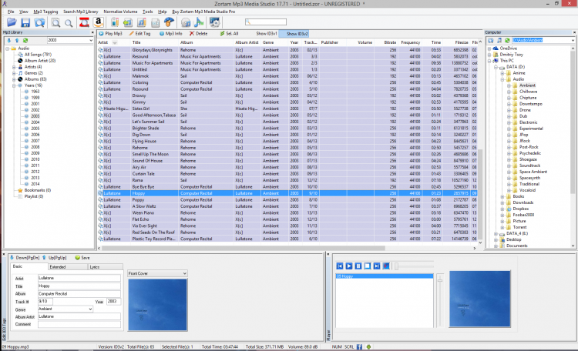
Task: Toggle Show ID3v2 view
Action: click(294, 34)
